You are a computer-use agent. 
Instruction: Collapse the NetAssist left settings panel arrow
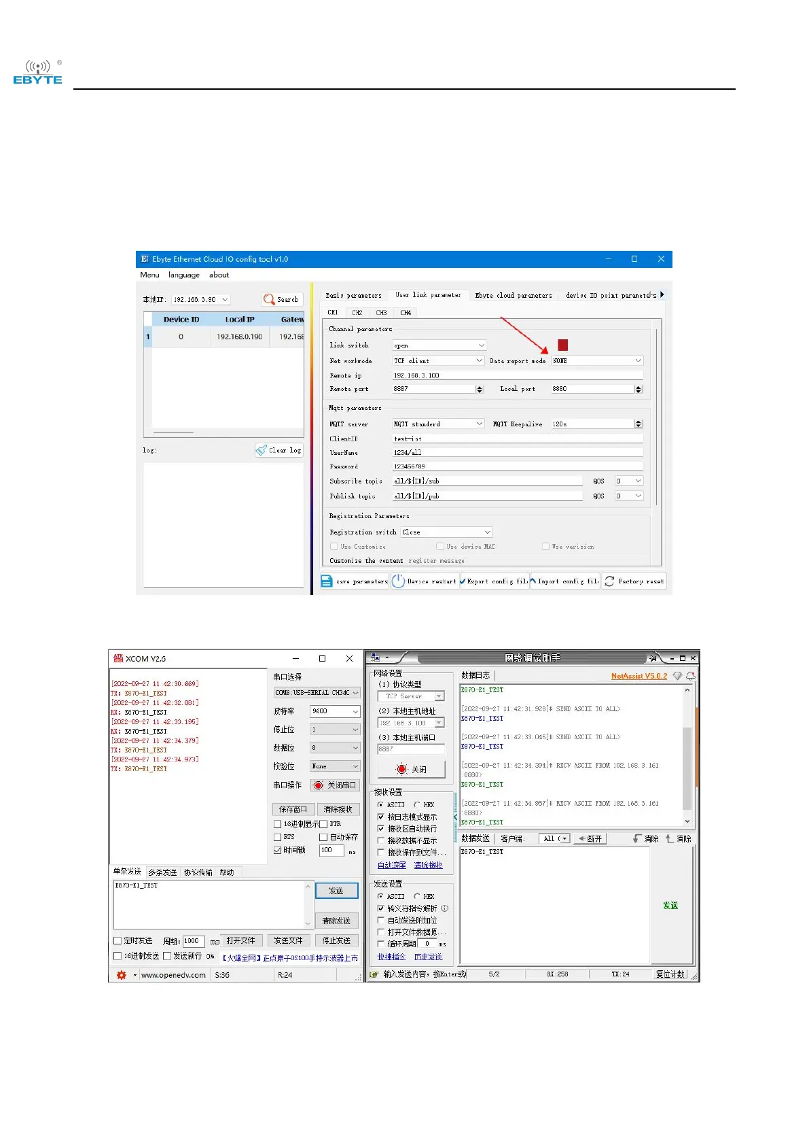pos(455,817)
